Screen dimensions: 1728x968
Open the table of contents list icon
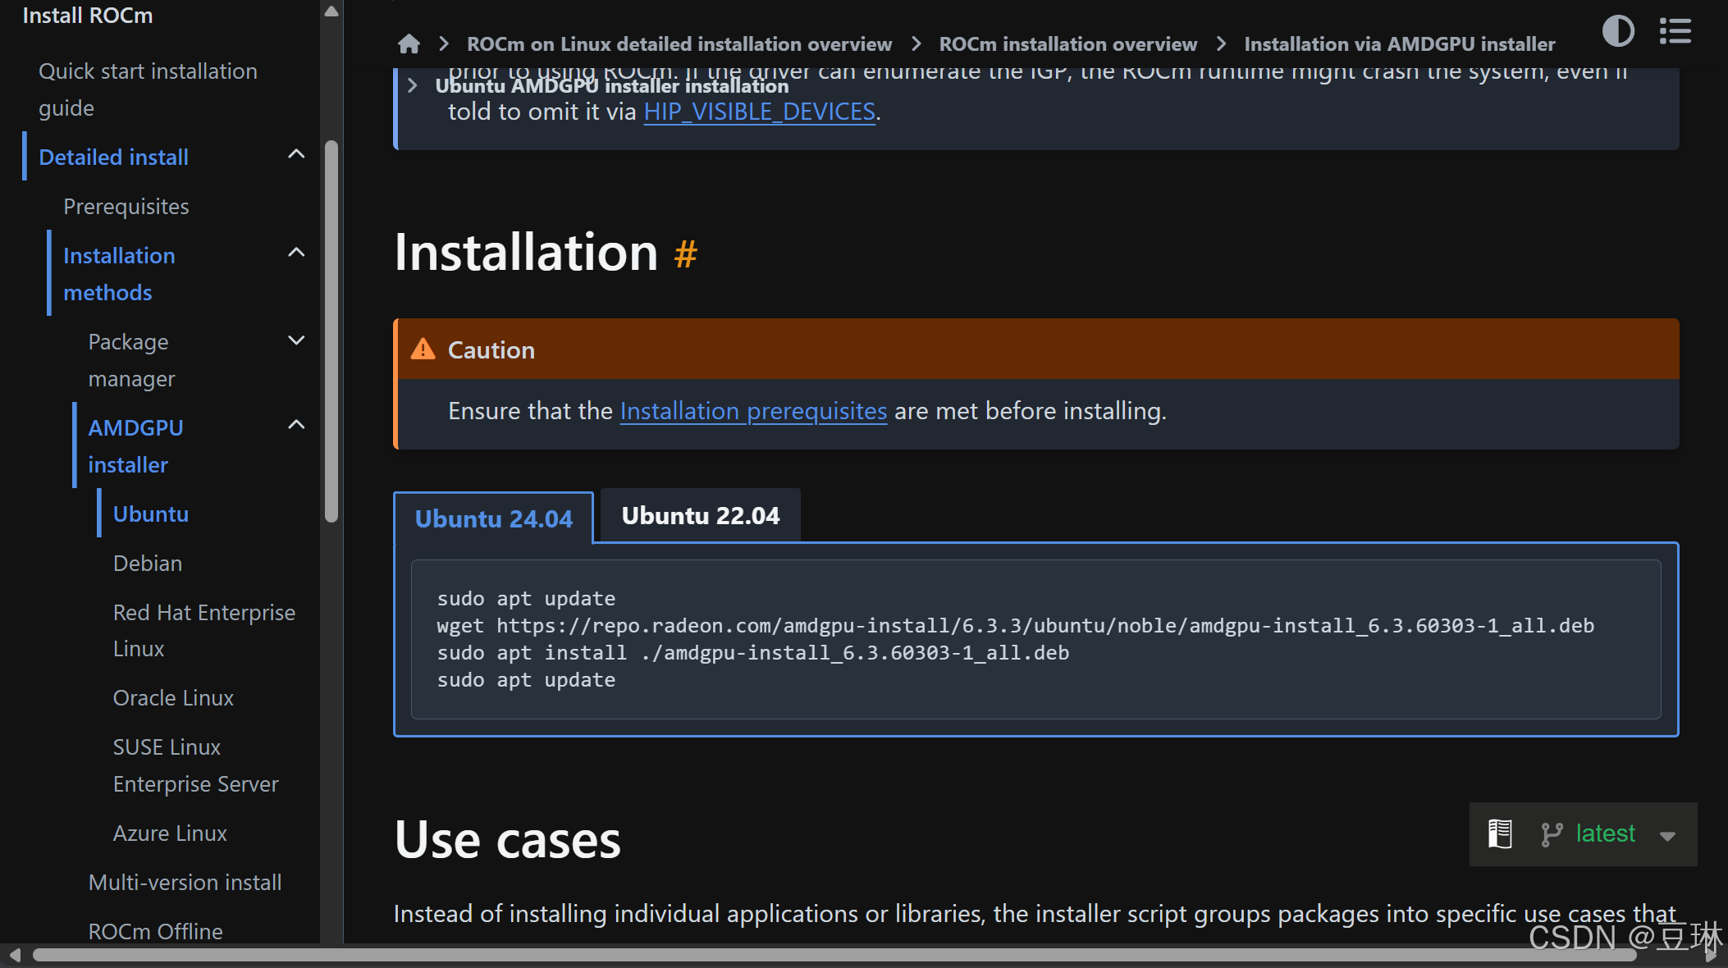[1675, 31]
